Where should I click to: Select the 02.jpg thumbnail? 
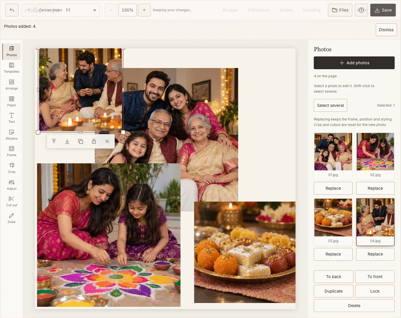pyautogui.click(x=375, y=156)
